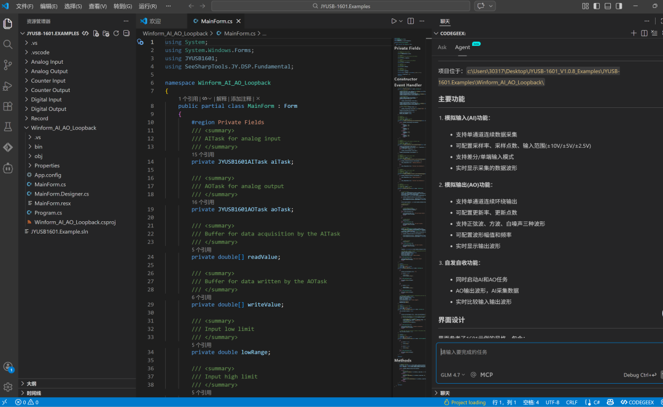Open the GLM 4.7 model dropdown

click(451, 375)
